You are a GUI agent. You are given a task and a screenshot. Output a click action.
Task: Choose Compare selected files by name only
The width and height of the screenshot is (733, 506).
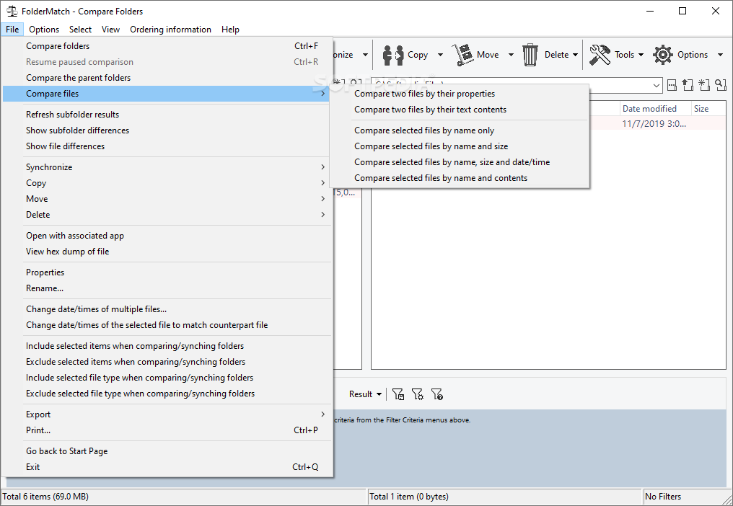point(460,130)
